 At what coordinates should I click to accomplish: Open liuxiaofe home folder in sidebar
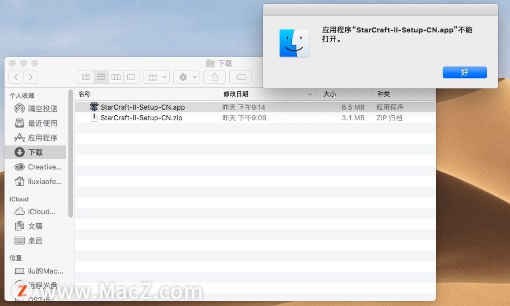point(36,181)
